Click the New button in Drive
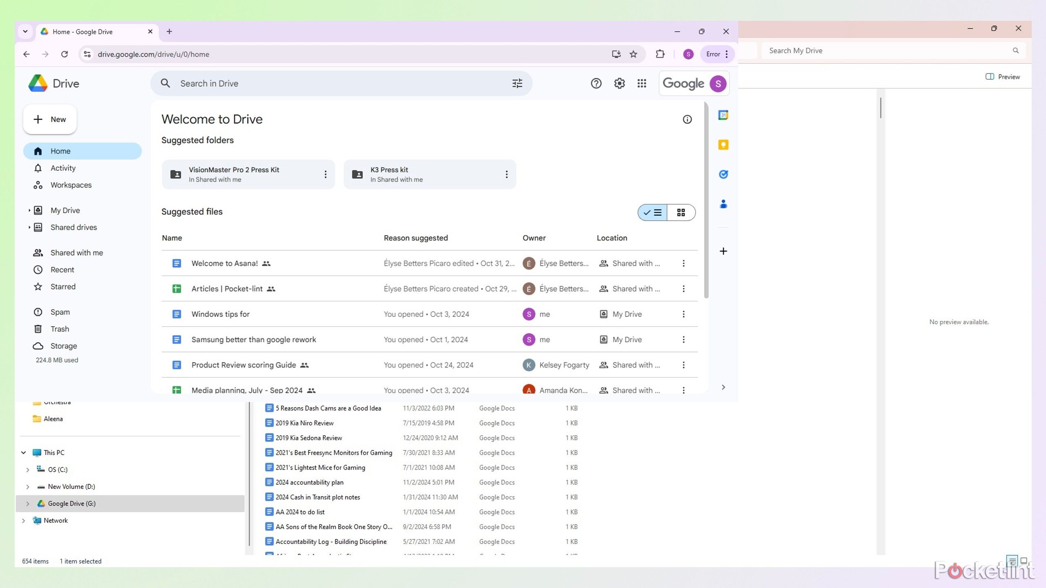This screenshot has height=588, width=1046. pos(50,119)
